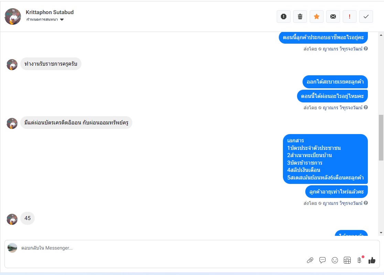Click the header profile picture of Krittaphon
The height and width of the screenshot is (275, 384).
click(13, 16)
